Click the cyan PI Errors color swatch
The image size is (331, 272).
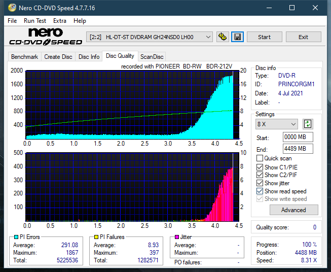(x=16, y=237)
